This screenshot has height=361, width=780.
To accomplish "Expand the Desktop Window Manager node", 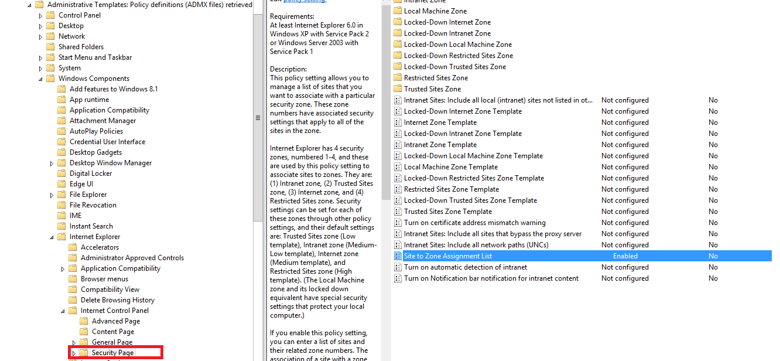I will pyautogui.click(x=52, y=164).
